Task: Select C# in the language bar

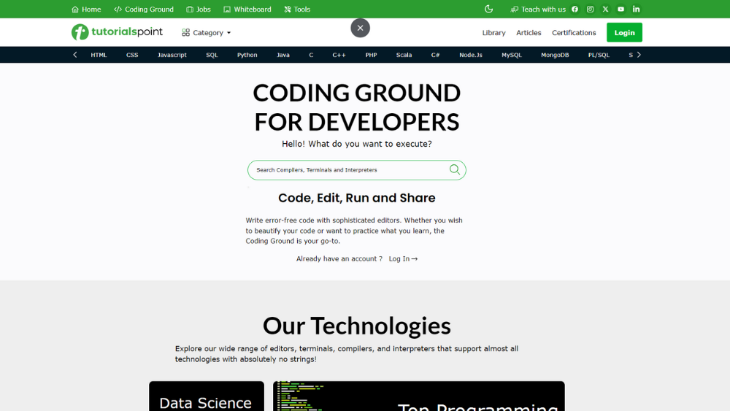Action: point(435,55)
